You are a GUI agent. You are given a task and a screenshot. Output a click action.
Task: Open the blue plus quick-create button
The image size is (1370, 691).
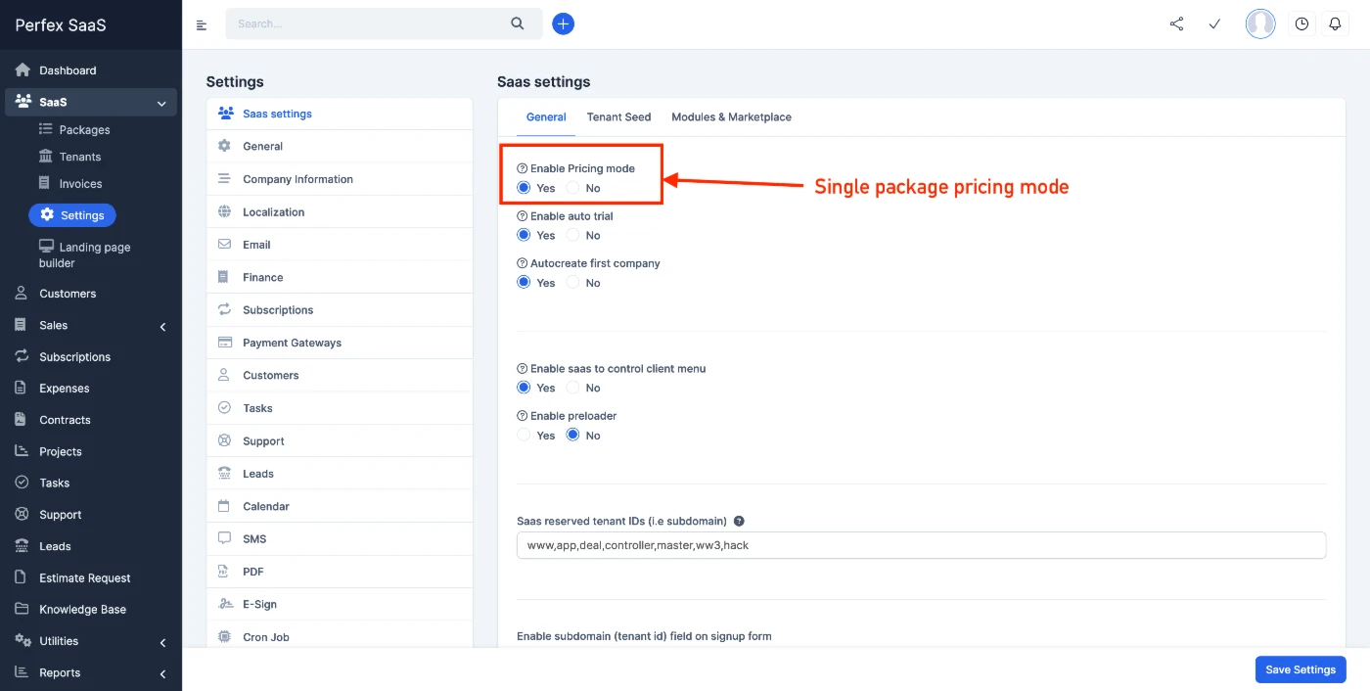point(563,23)
